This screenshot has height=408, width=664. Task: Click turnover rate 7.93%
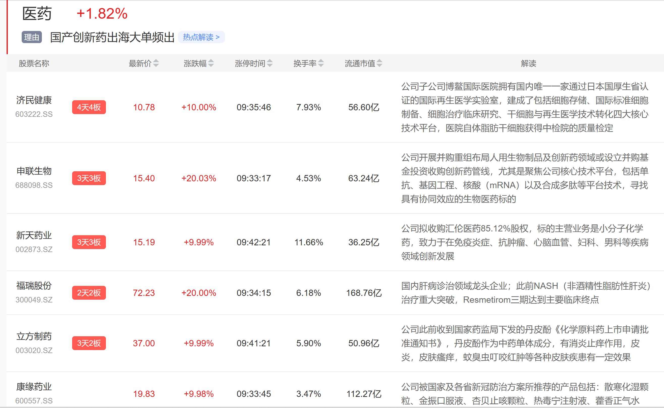[308, 107]
